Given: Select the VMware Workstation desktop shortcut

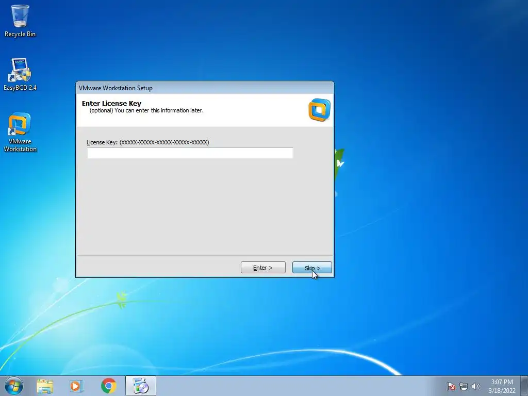Looking at the screenshot, I should 20,132.
